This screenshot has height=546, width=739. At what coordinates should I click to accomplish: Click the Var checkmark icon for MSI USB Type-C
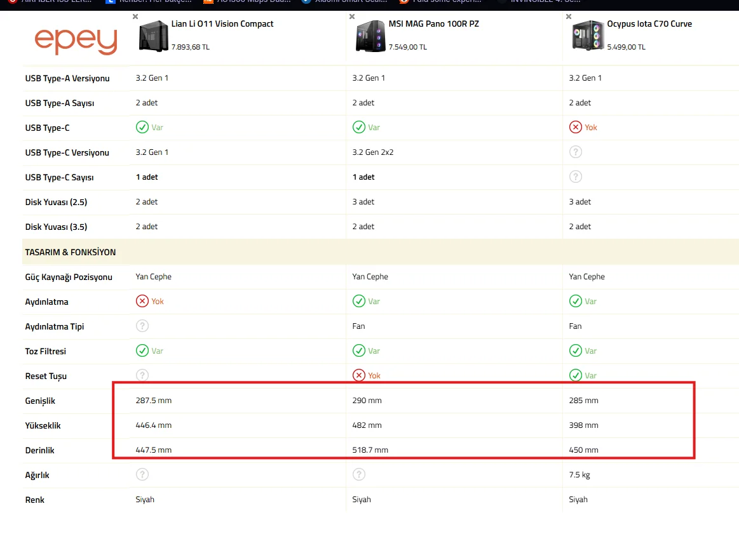click(359, 127)
